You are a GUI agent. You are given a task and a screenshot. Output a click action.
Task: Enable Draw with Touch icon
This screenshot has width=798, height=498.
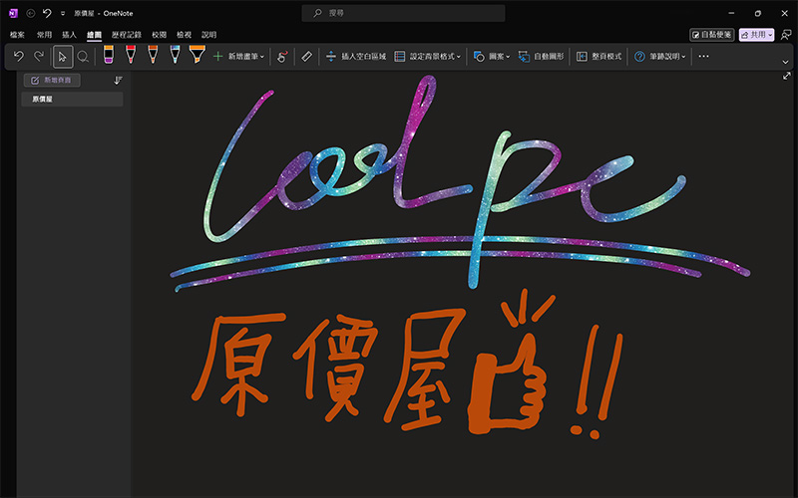click(x=282, y=57)
